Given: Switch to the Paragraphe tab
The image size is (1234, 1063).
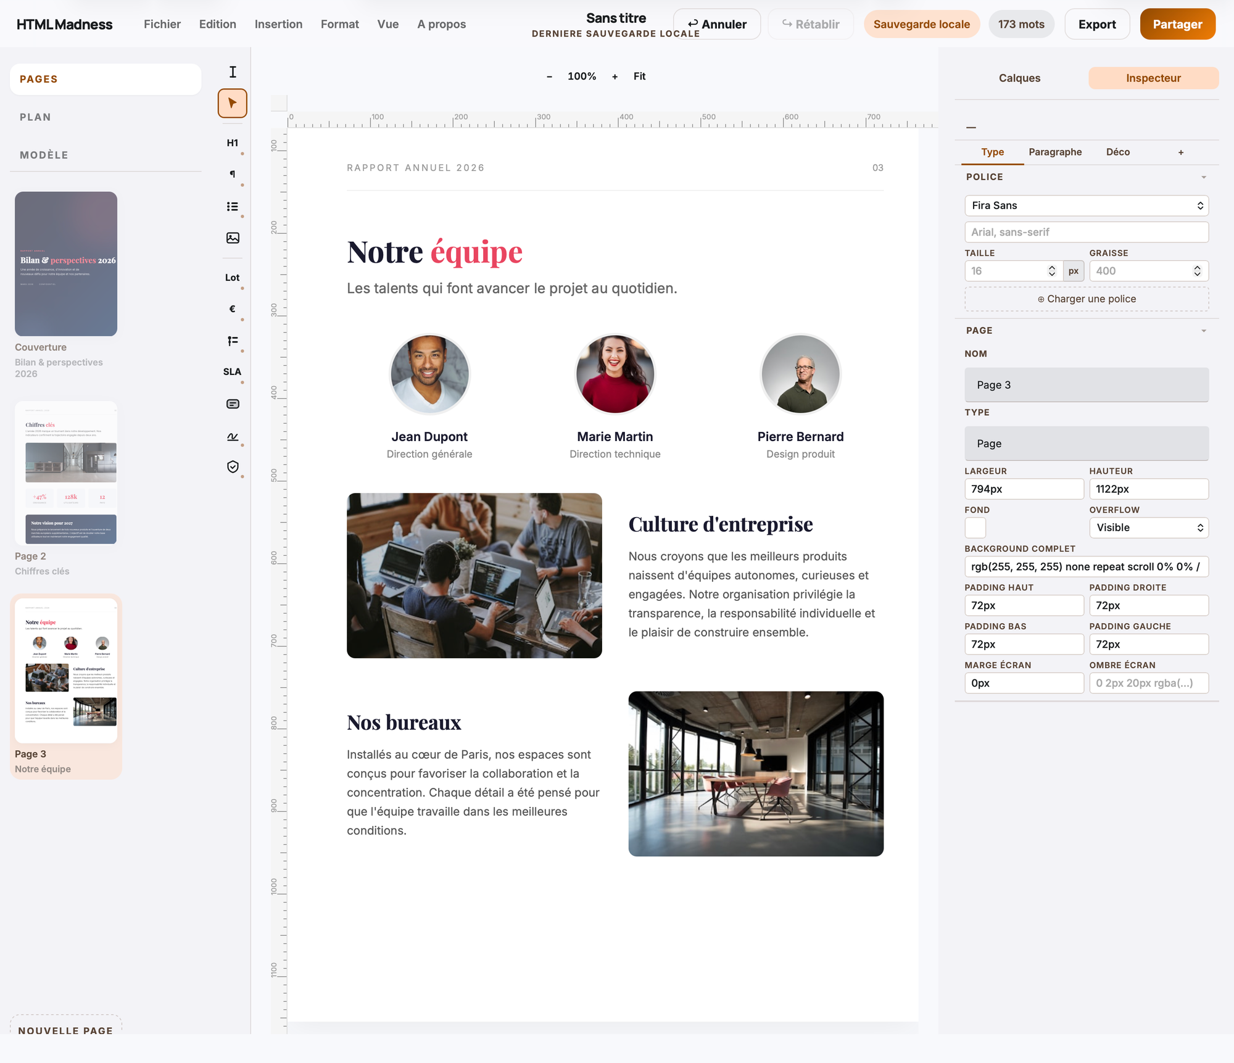Looking at the screenshot, I should (x=1055, y=152).
